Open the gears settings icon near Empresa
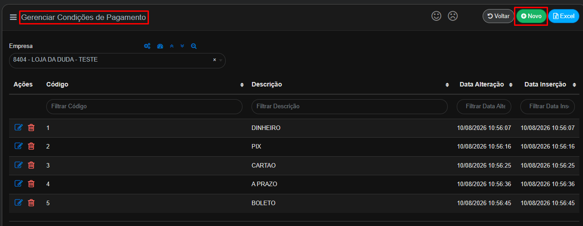Screen dimensions: 583x226 point(147,46)
